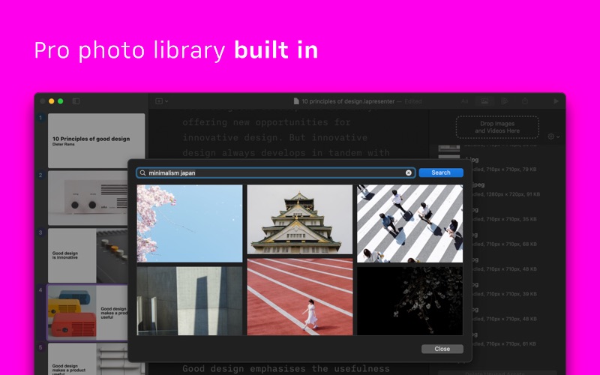Select the pedestrian crosswalk photo

[x=409, y=223]
